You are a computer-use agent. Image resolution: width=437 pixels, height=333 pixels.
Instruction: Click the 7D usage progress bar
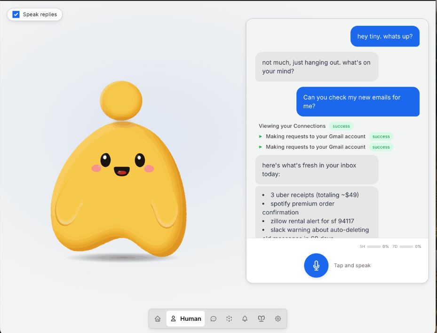(x=406, y=246)
